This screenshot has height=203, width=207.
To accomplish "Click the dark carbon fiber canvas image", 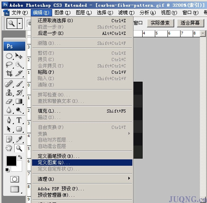I will [138, 120].
